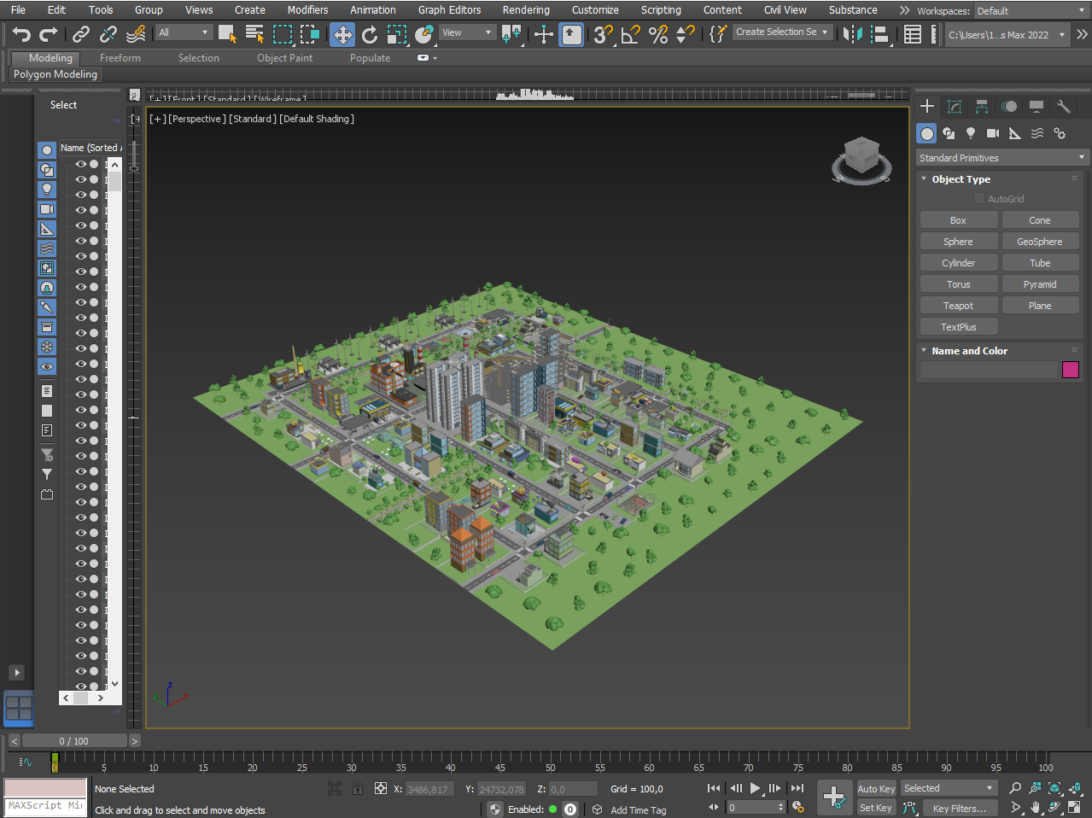Click the Key Filters button

[x=959, y=809]
